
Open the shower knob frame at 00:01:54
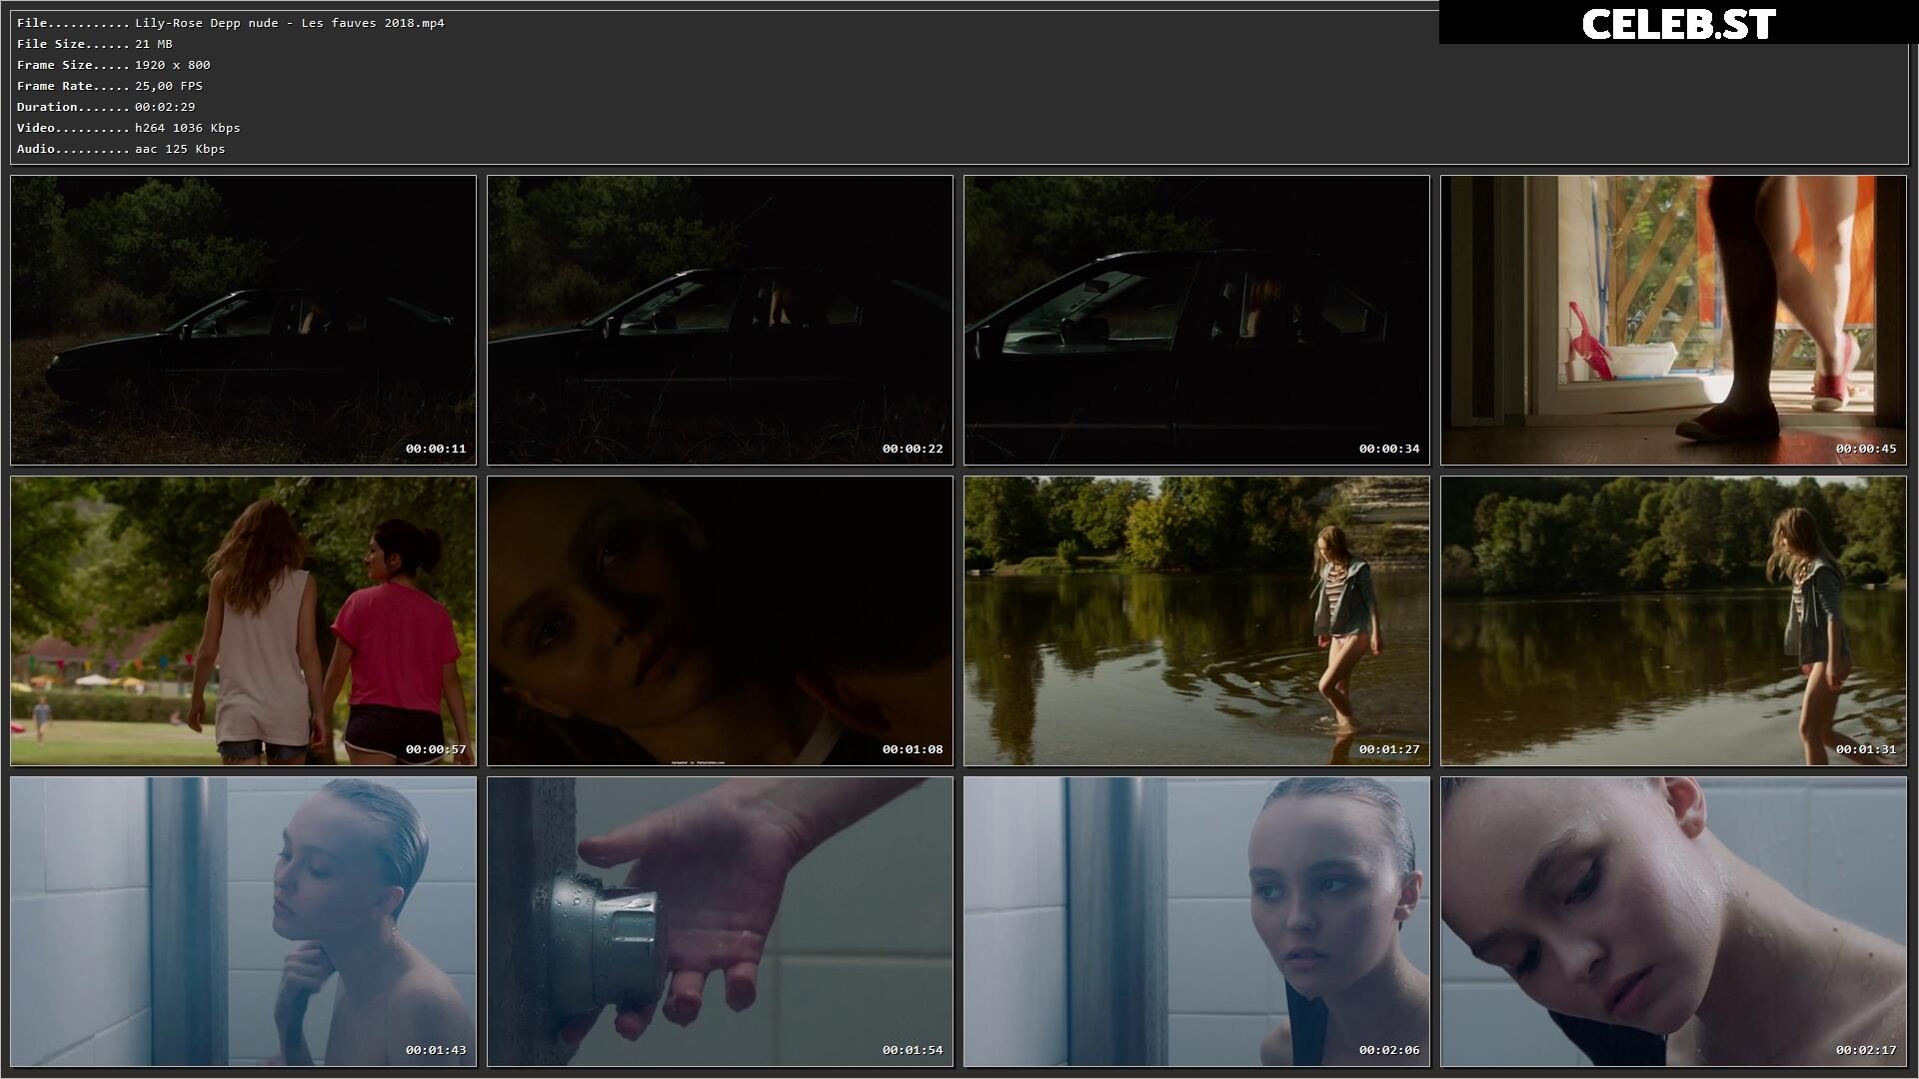pyautogui.click(x=720, y=922)
